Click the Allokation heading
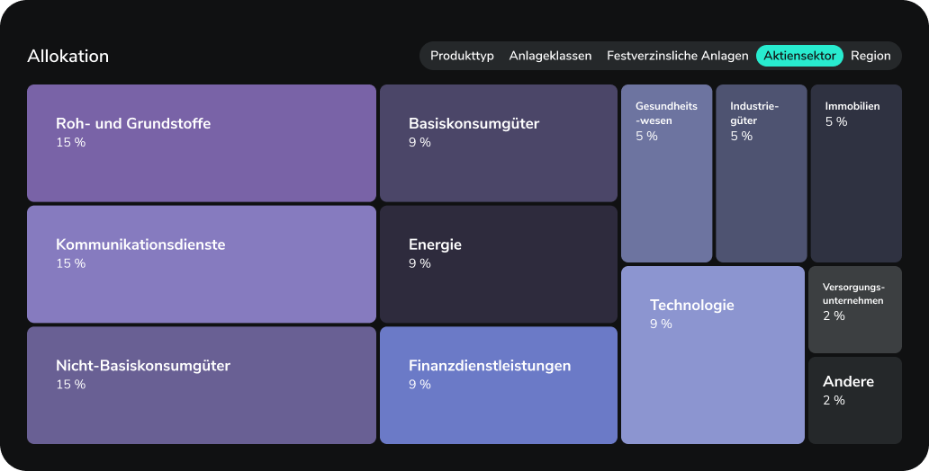The width and height of the screenshot is (929, 471). [68, 56]
